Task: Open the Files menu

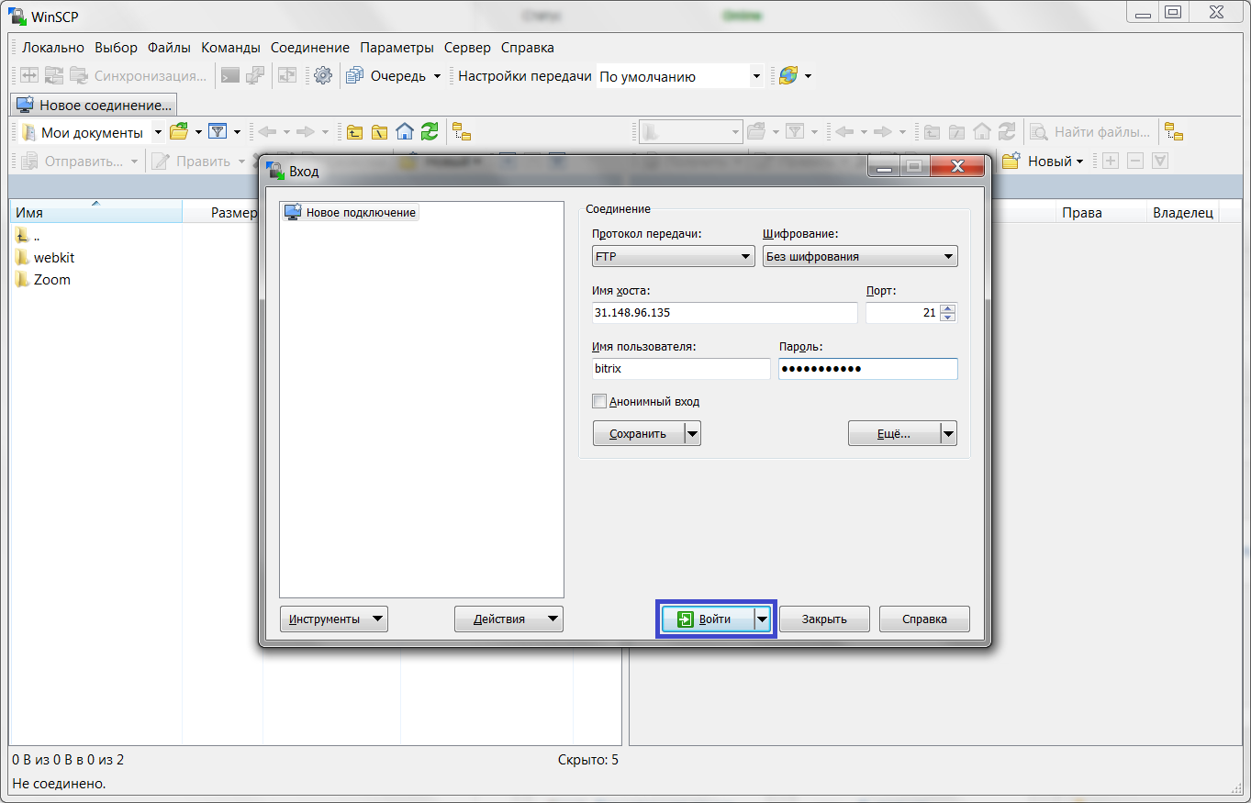Action: tap(169, 48)
